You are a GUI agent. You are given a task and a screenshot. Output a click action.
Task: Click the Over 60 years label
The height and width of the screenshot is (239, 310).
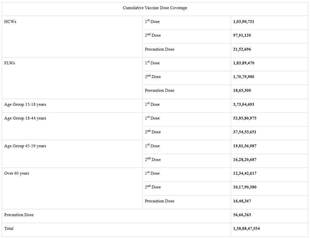(17, 173)
